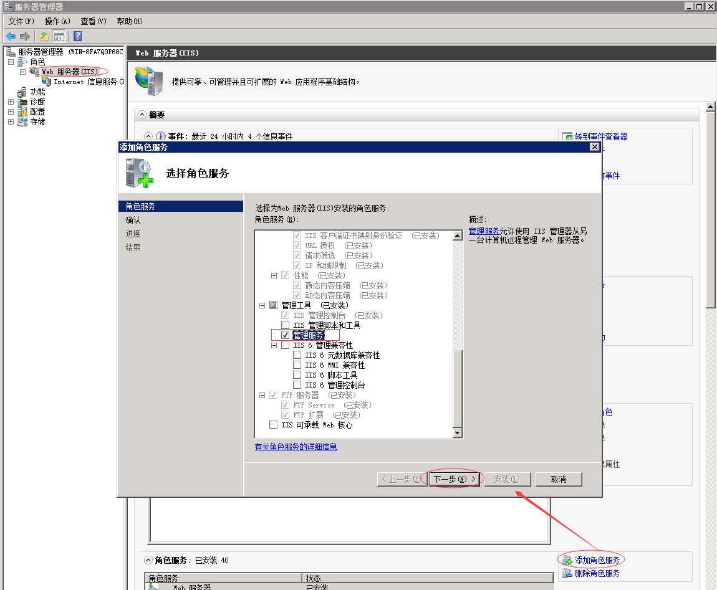The image size is (717, 590).
Task: Collapse the IIS 6 管理兼容性 node
Action: pos(274,346)
